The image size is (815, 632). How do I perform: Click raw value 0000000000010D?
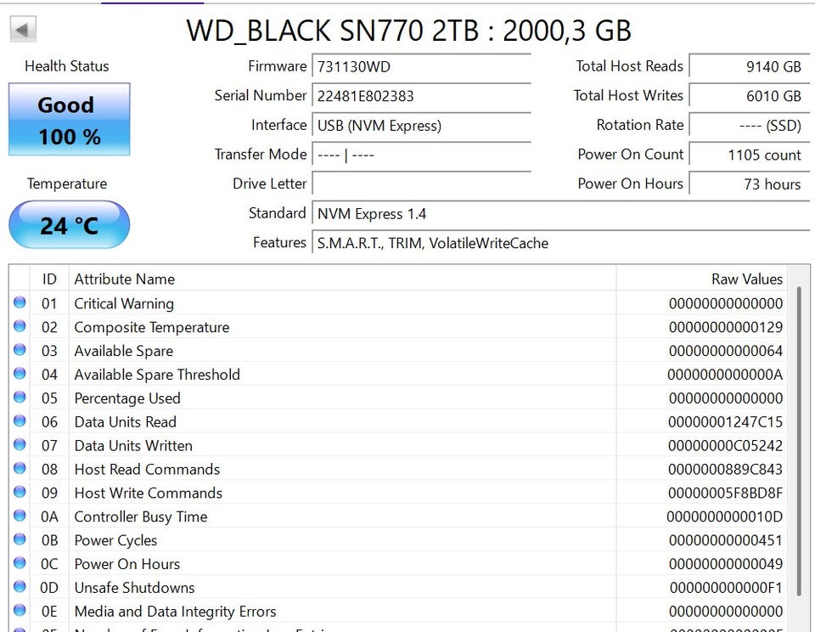[x=724, y=516]
